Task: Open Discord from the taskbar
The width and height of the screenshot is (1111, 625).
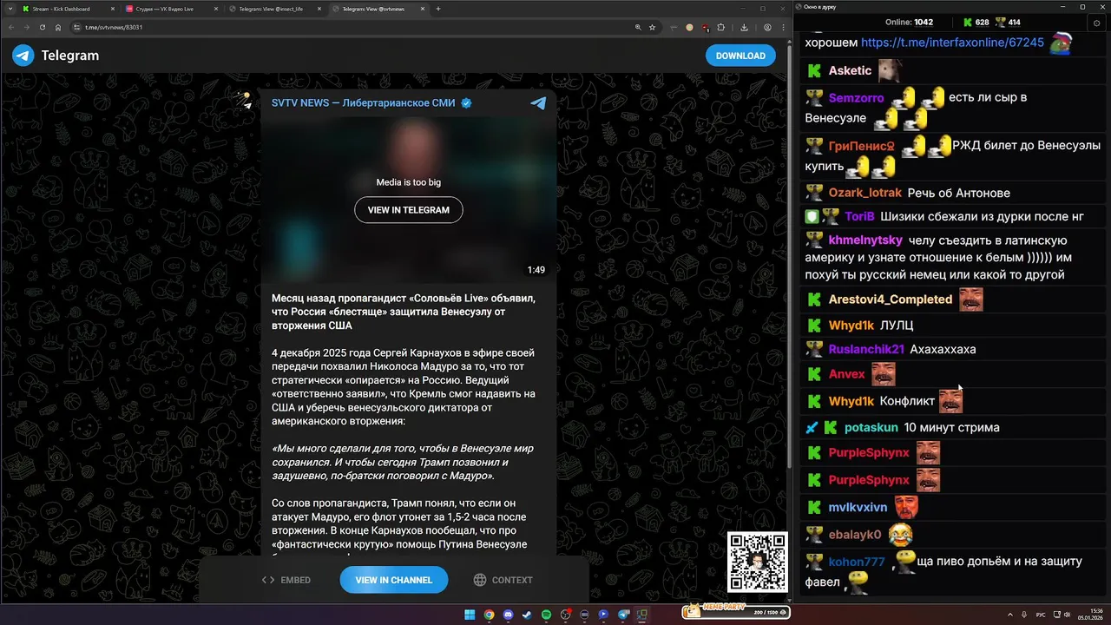Action: [509, 615]
